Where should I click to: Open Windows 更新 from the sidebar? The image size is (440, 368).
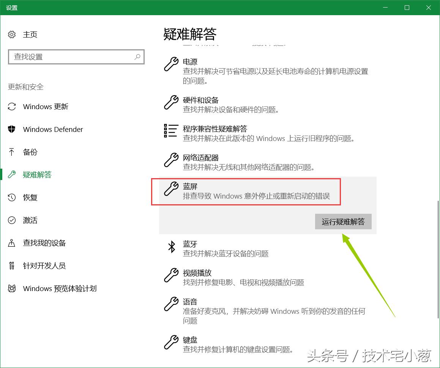pyautogui.click(x=46, y=106)
